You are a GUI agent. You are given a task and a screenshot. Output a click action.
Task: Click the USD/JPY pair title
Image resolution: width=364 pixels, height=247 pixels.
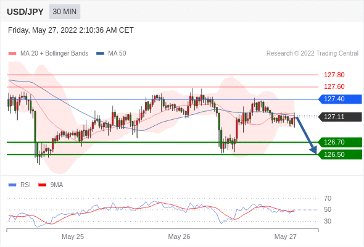tap(25, 12)
